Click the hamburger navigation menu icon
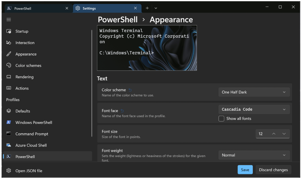This screenshot has width=301, height=178. tap(9, 19)
